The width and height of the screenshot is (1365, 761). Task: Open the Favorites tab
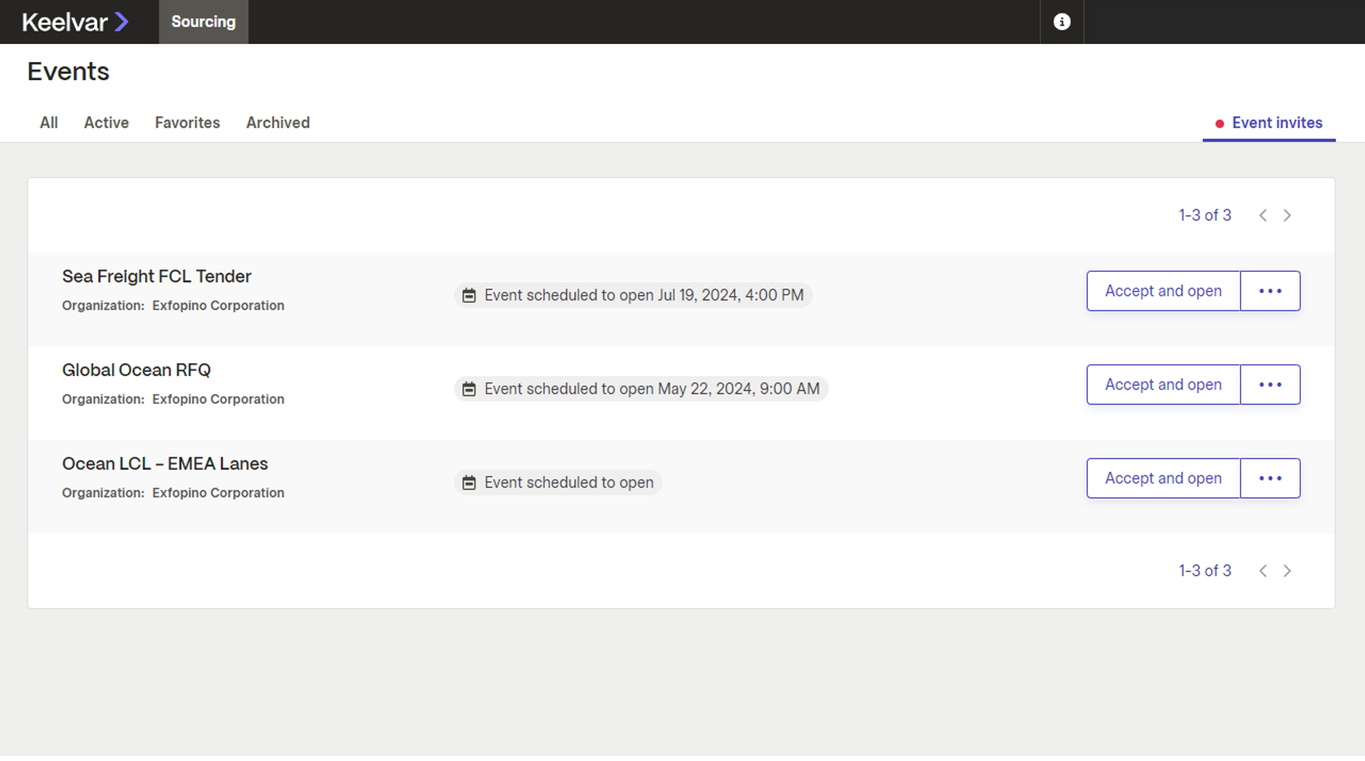(187, 123)
